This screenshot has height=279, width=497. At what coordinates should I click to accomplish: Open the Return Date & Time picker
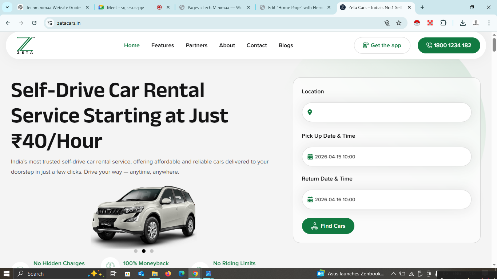point(386,199)
